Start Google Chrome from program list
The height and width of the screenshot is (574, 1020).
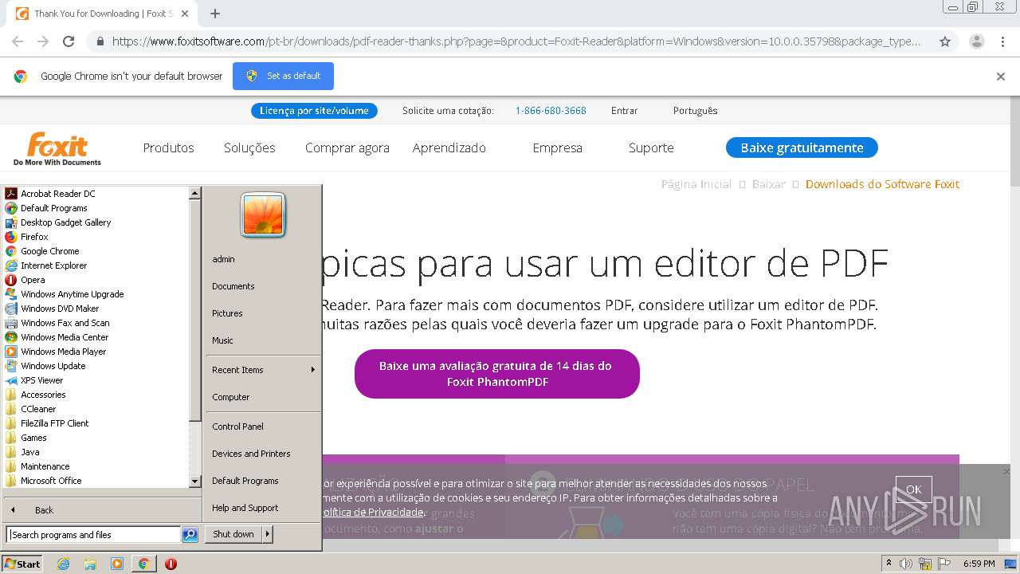coord(49,251)
